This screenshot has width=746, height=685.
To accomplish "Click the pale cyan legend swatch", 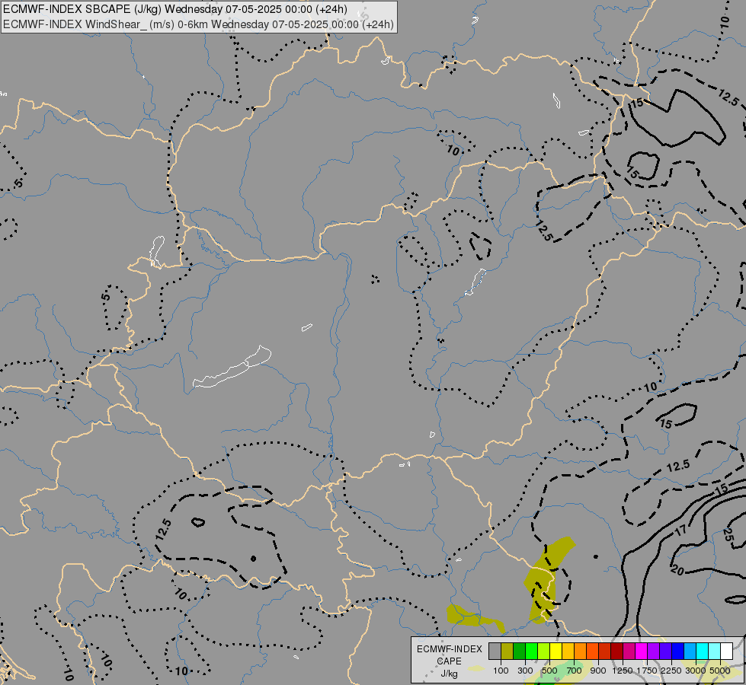I will tap(715, 651).
